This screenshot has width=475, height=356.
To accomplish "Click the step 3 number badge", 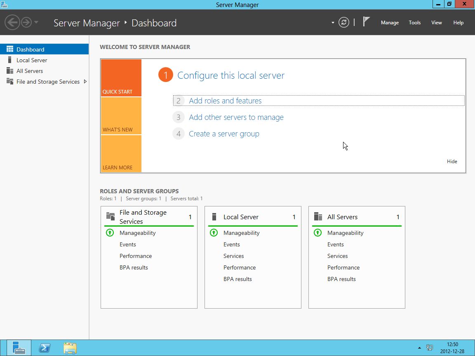I will [x=179, y=117].
